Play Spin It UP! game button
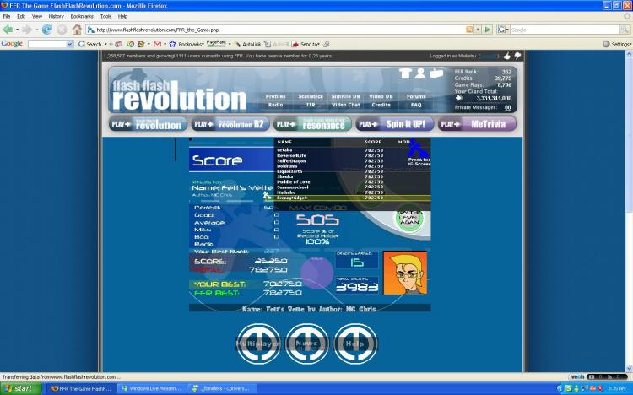 [395, 124]
